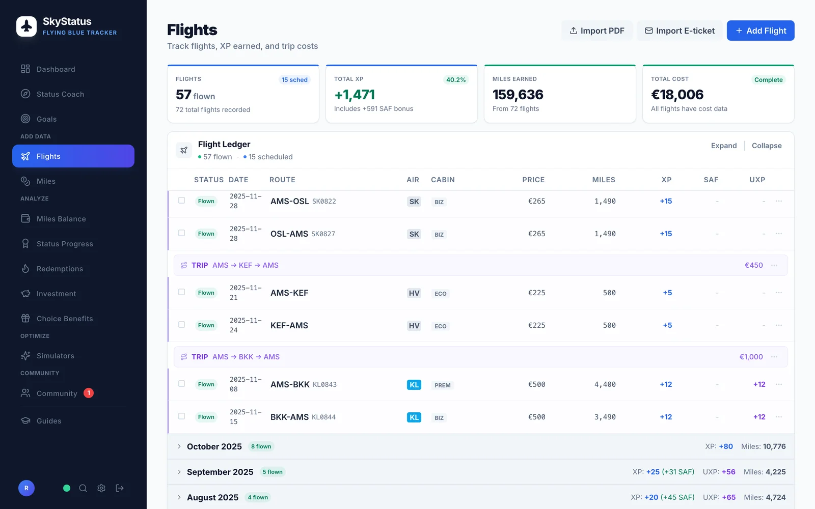The image size is (815, 509).
Task: Sort by the MILES column header
Action: pos(604,180)
